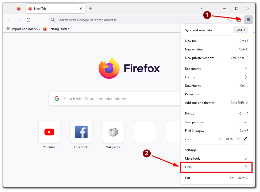Screen dimensions: 260x192
Task: Reload the current page
Action: click(28, 20)
